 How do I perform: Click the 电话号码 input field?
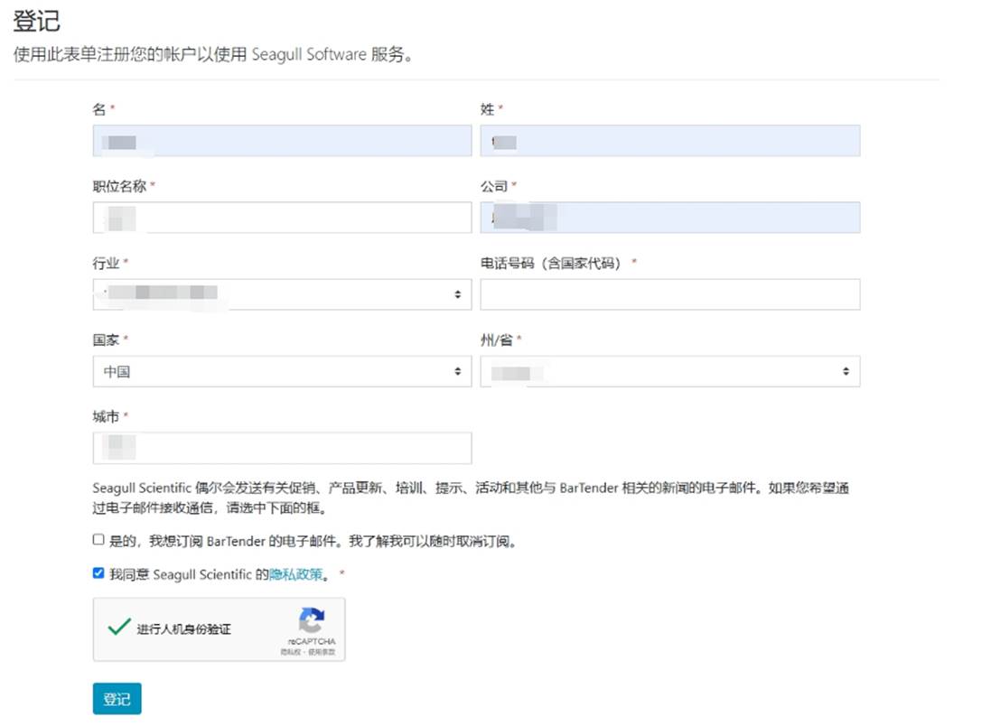(x=669, y=294)
